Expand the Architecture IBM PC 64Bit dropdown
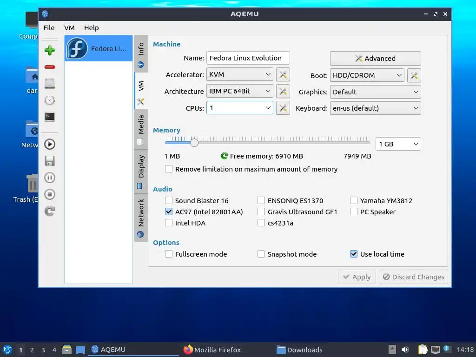This screenshot has height=357, width=476. click(x=240, y=92)
